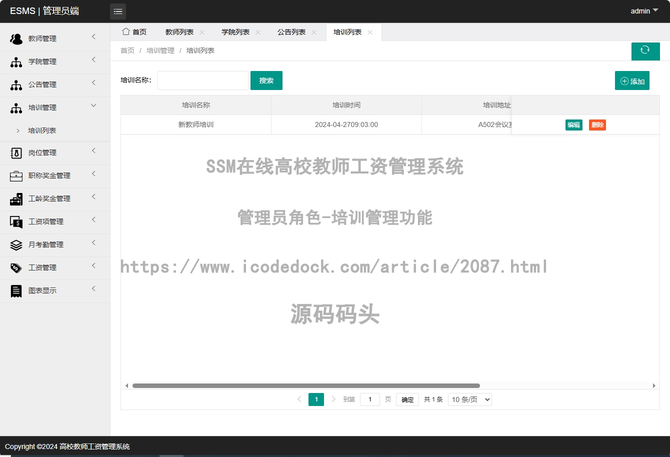Click the 添加 button
This screenshot has width=670, height=457.
[632, 81]
